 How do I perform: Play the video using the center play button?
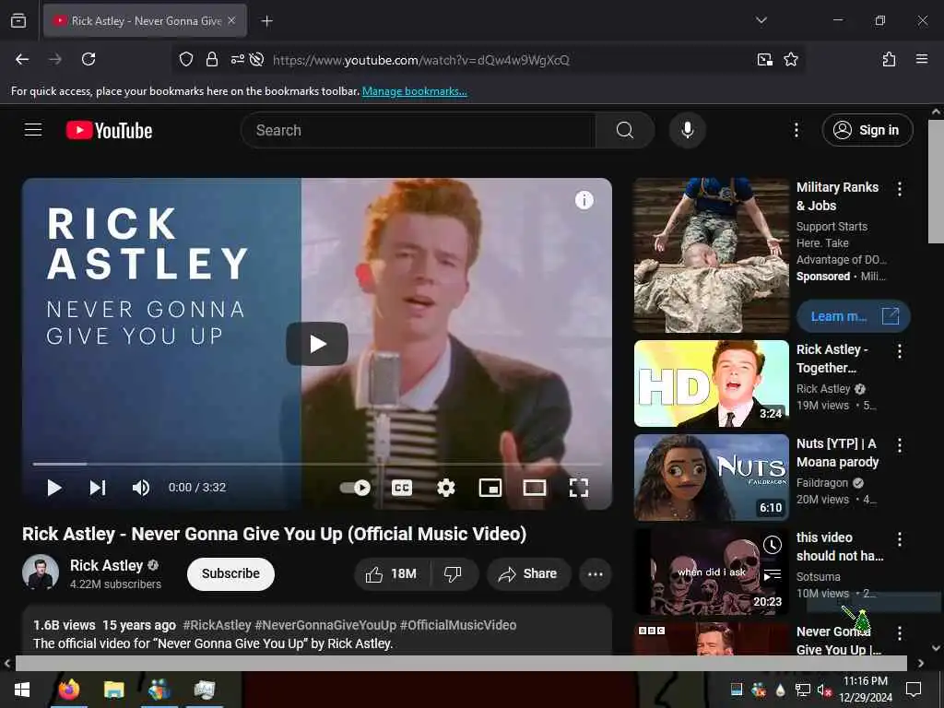click(x=317, y=344)
